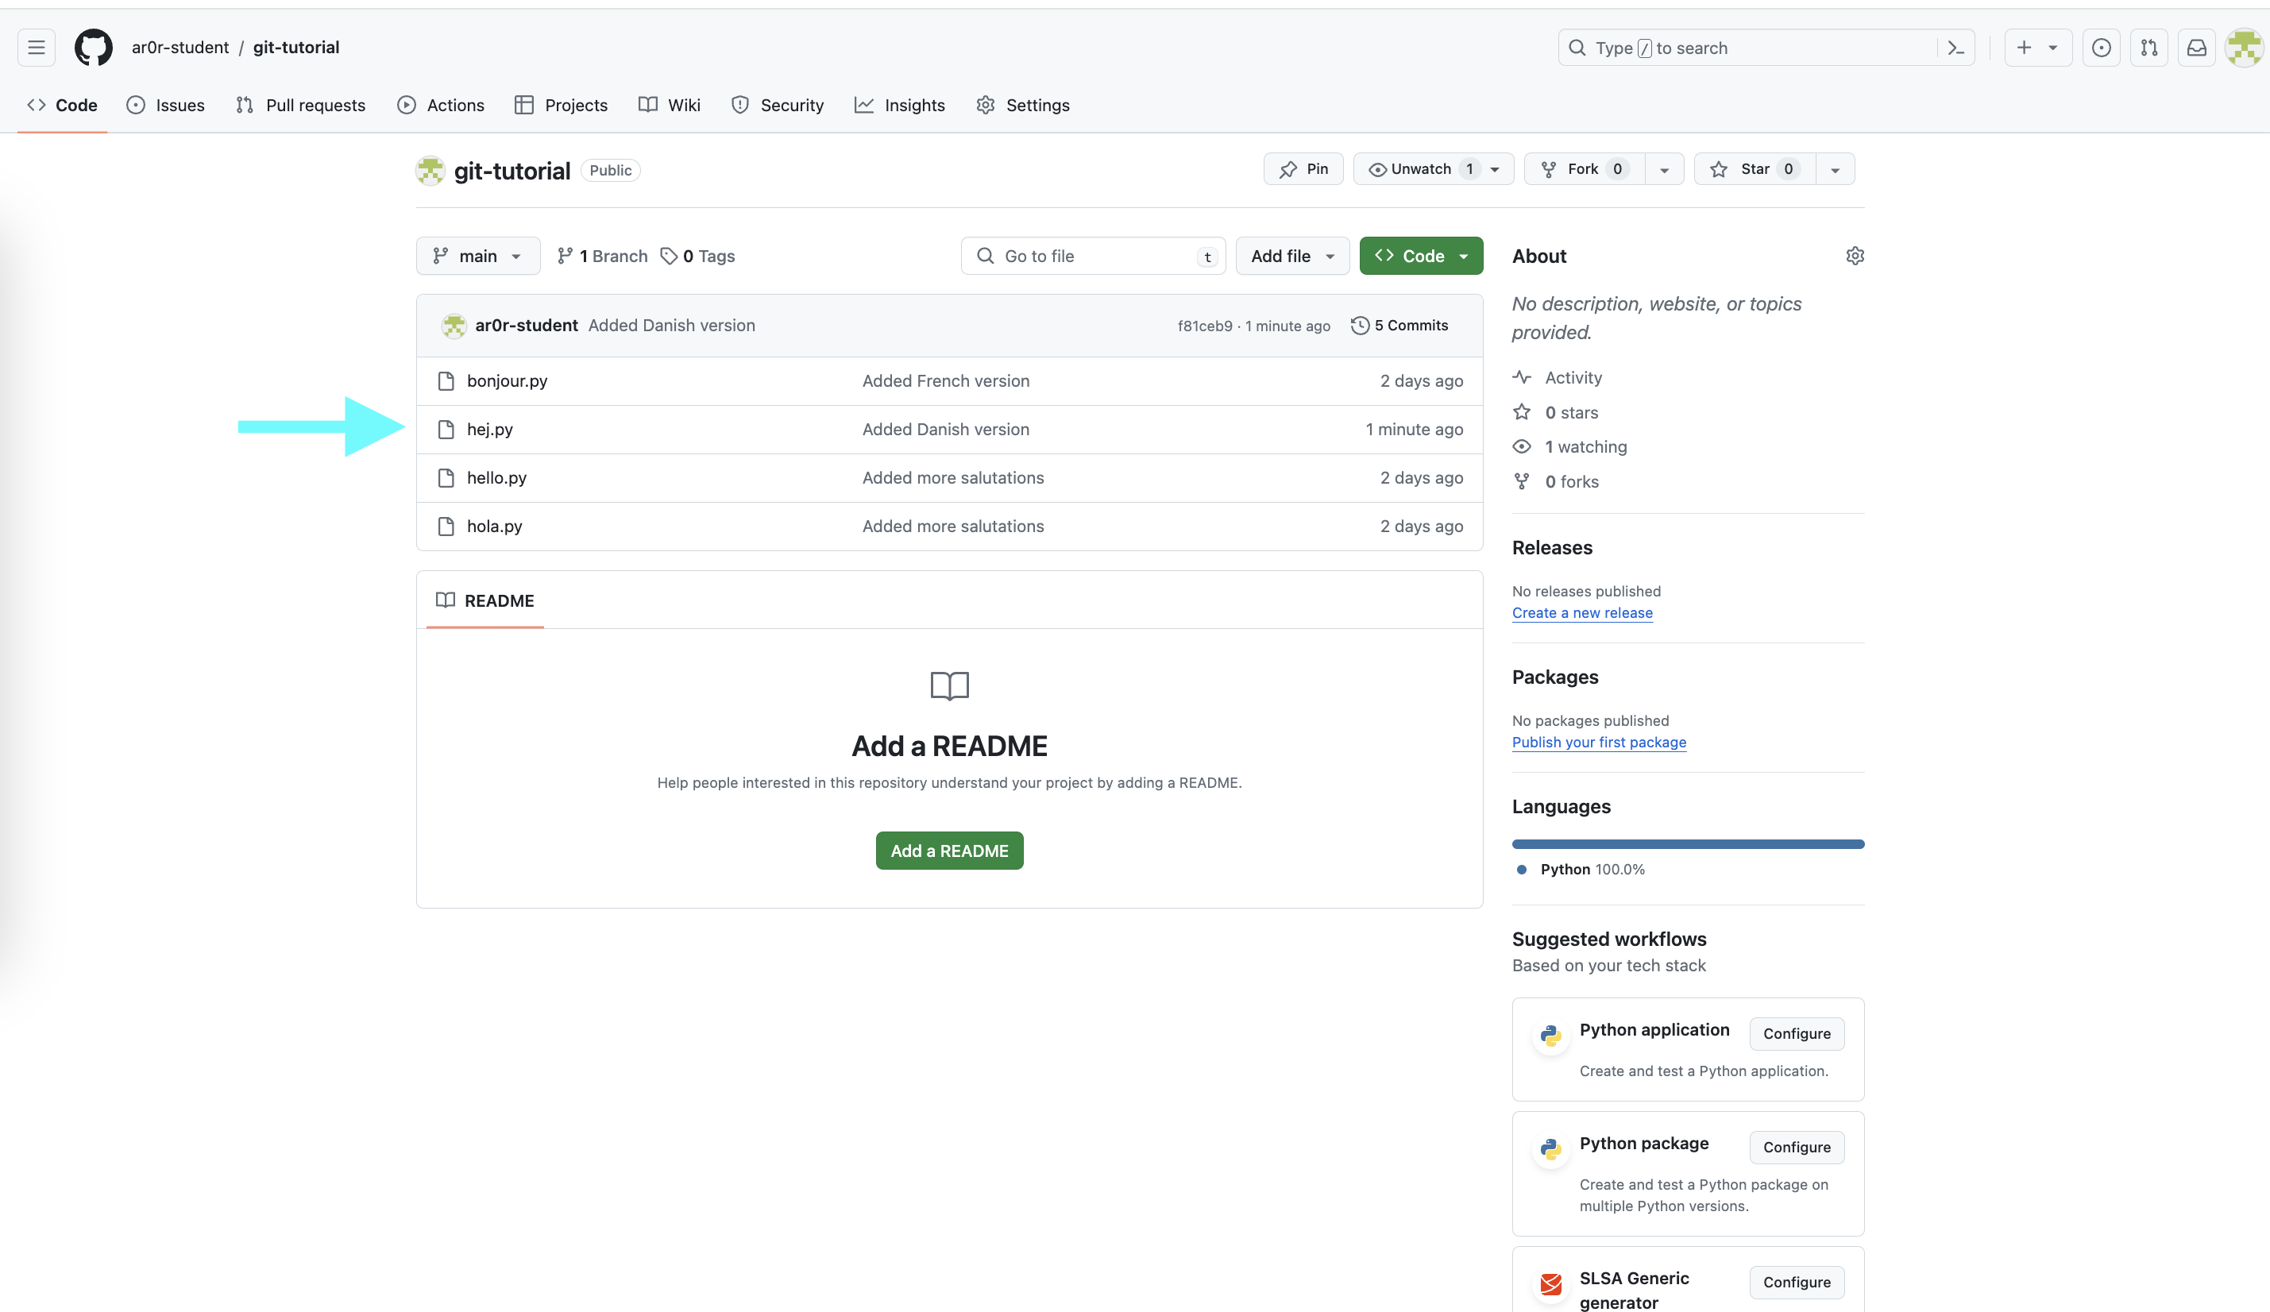Viewport: 2270px width, 1312px height.
Task: Open the Projects tab
Action: [562, 106]
